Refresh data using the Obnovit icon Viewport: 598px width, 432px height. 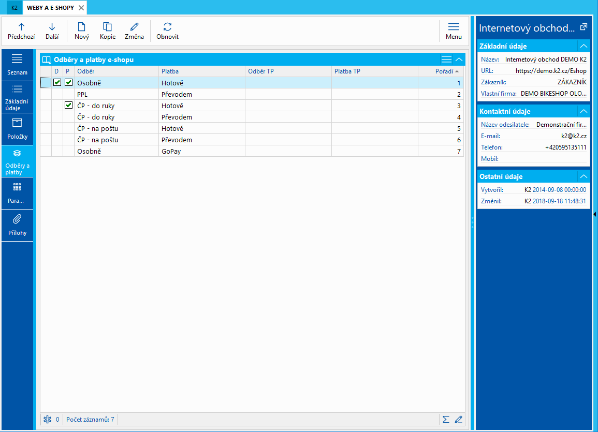[167, 27]
